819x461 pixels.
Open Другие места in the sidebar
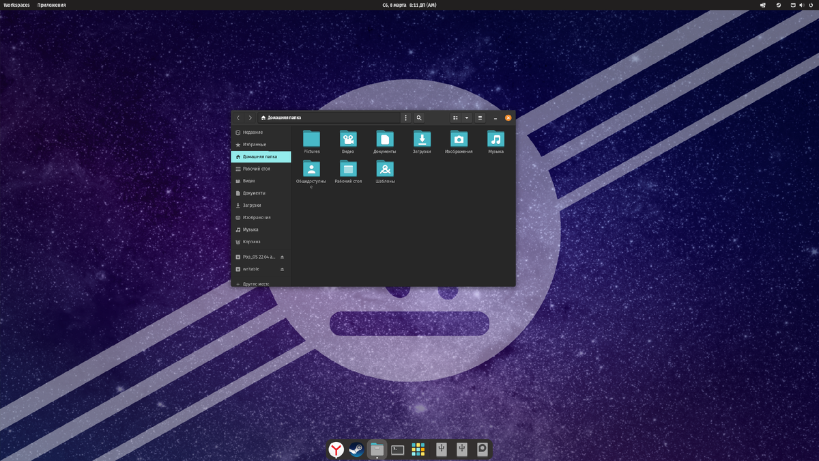pos(261,283)
